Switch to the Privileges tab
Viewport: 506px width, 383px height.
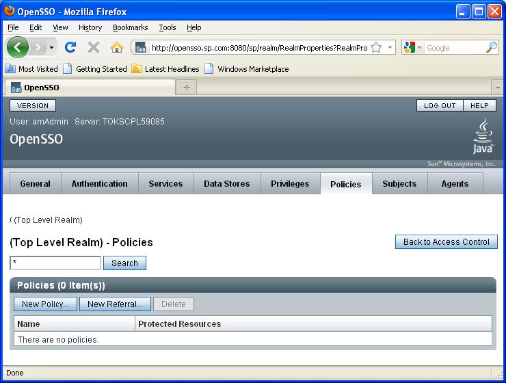290,183
